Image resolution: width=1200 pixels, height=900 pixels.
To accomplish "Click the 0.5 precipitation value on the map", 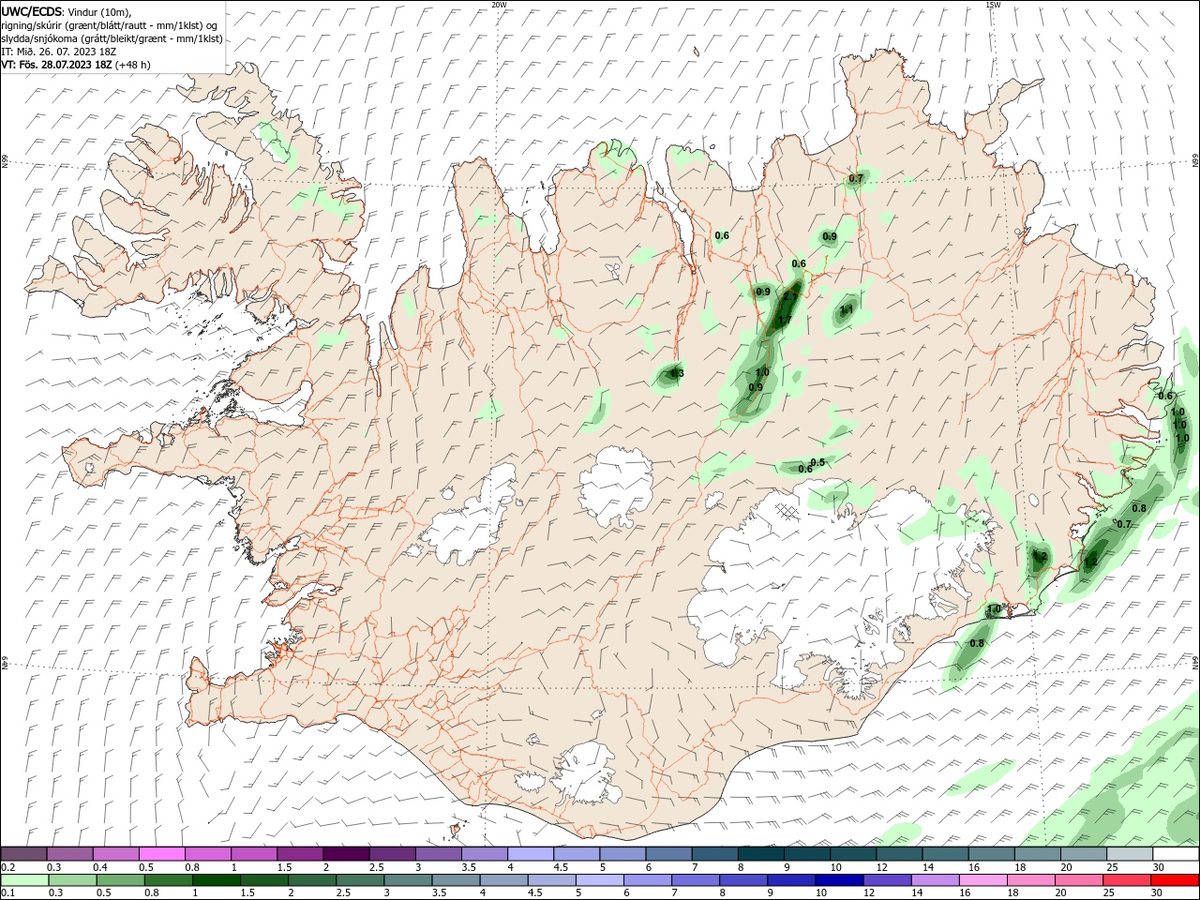I will pos(817,462).
